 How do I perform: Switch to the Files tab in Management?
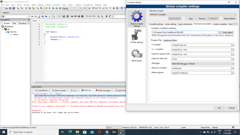coord(14,23)
